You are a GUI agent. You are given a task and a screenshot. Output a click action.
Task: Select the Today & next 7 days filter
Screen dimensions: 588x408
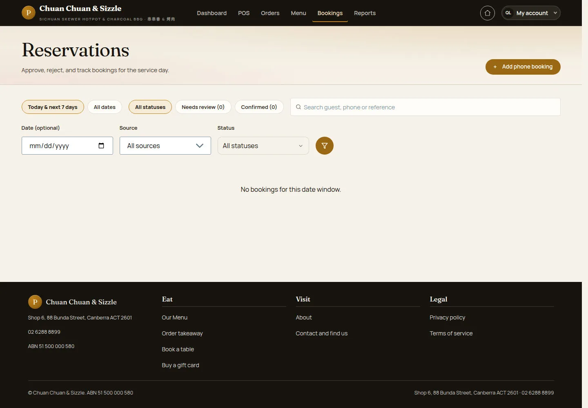[53, 107]
